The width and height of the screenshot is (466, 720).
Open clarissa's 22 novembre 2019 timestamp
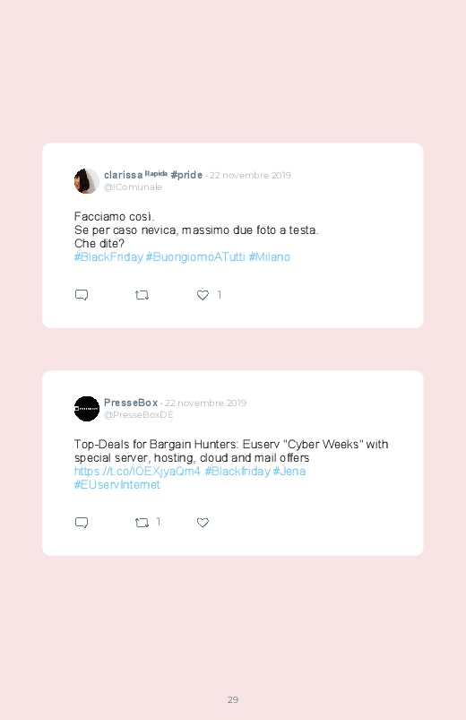tap(250, 175)
